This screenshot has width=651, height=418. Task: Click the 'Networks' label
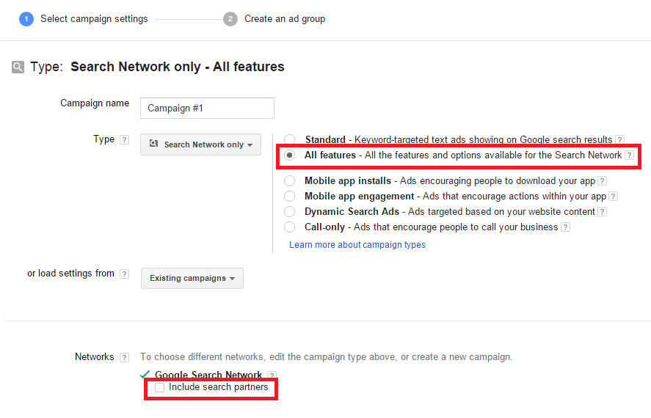[x=94, y=357]
